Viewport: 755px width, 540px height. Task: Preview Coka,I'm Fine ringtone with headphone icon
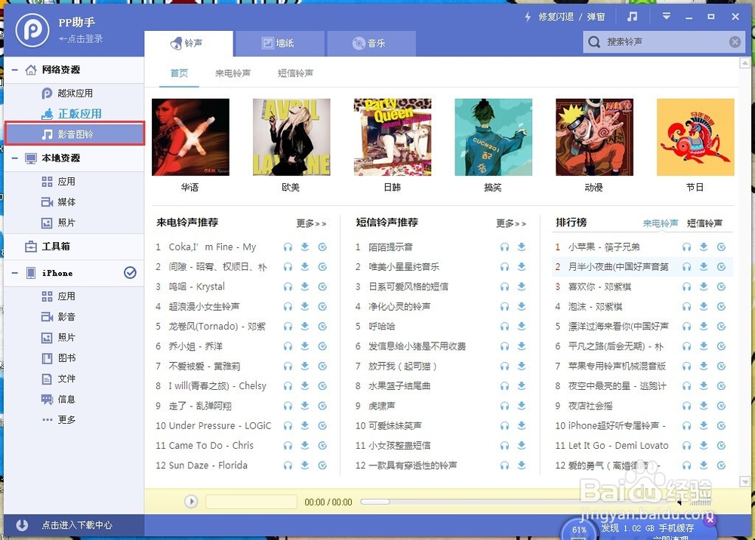(288, 247)
